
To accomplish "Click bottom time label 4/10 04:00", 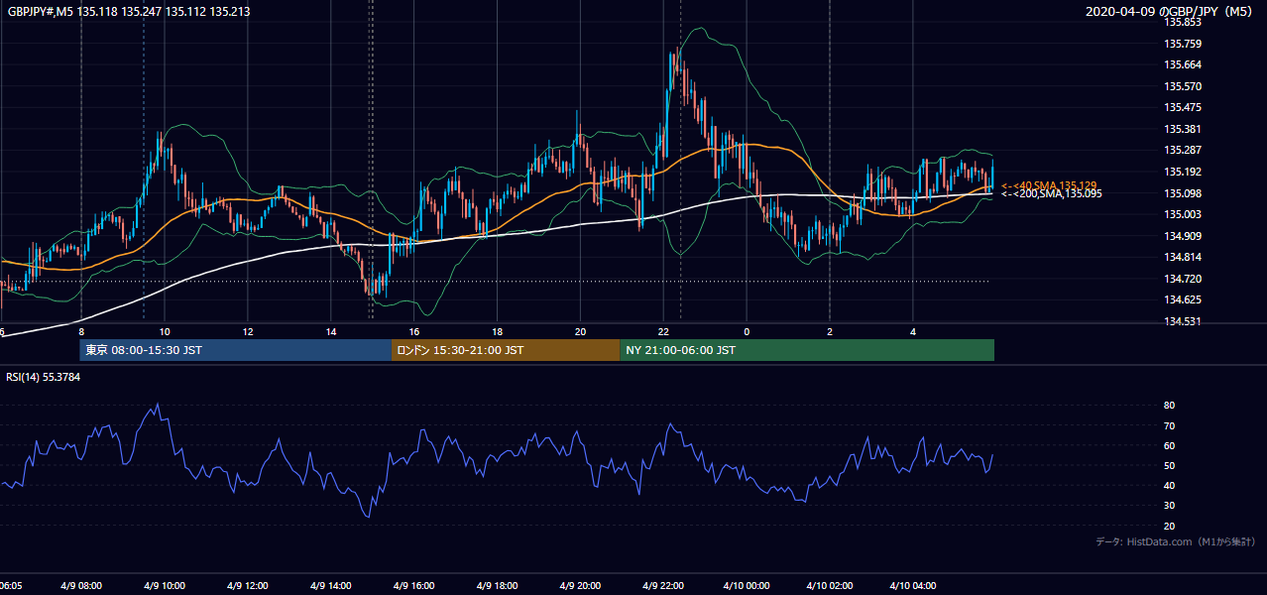I will coord(913,586).
